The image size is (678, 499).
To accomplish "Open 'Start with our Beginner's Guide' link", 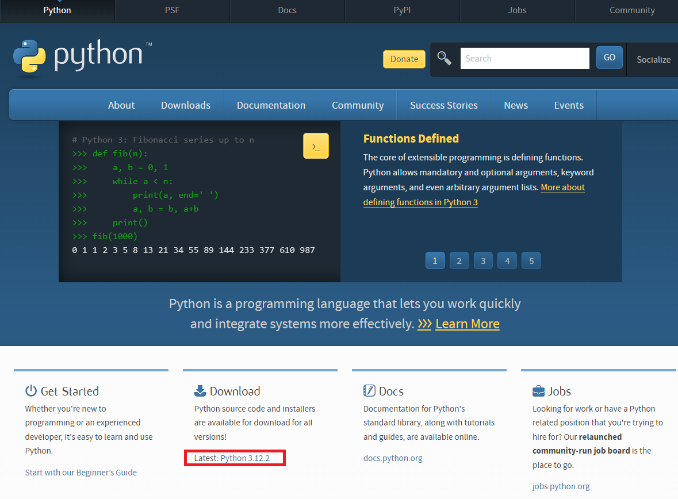I will [x=81, y=473].
